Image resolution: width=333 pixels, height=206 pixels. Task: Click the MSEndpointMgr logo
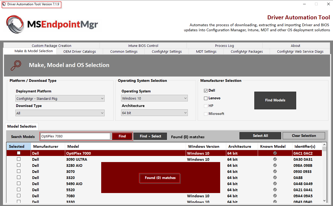click(x=52, y=25)
